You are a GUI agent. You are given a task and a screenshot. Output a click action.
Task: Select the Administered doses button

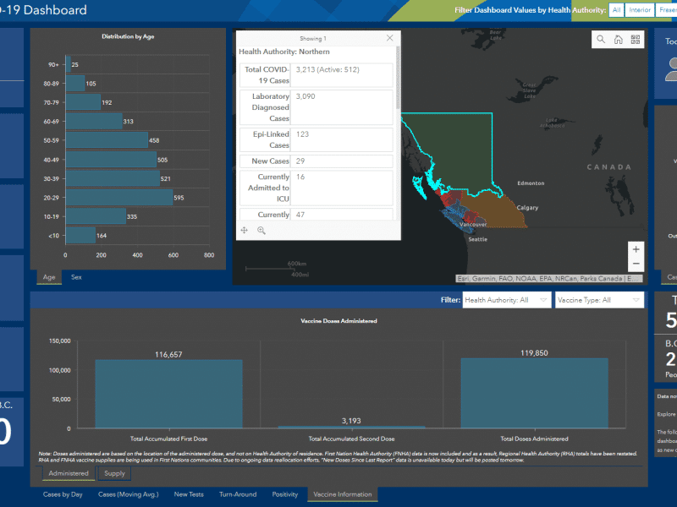(x=68, y=473)
